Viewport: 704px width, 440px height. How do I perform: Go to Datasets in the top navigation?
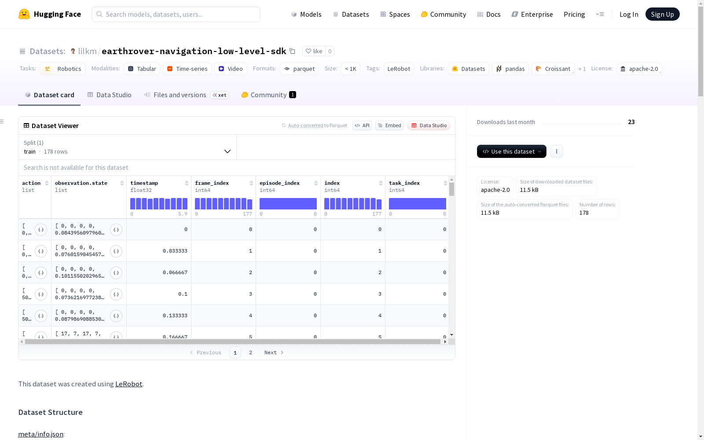point(351,14)
